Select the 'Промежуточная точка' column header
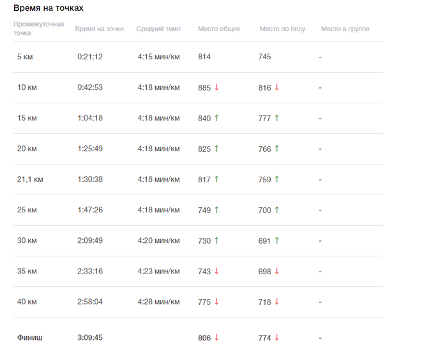The image size is (447, 359). [39, 29]
